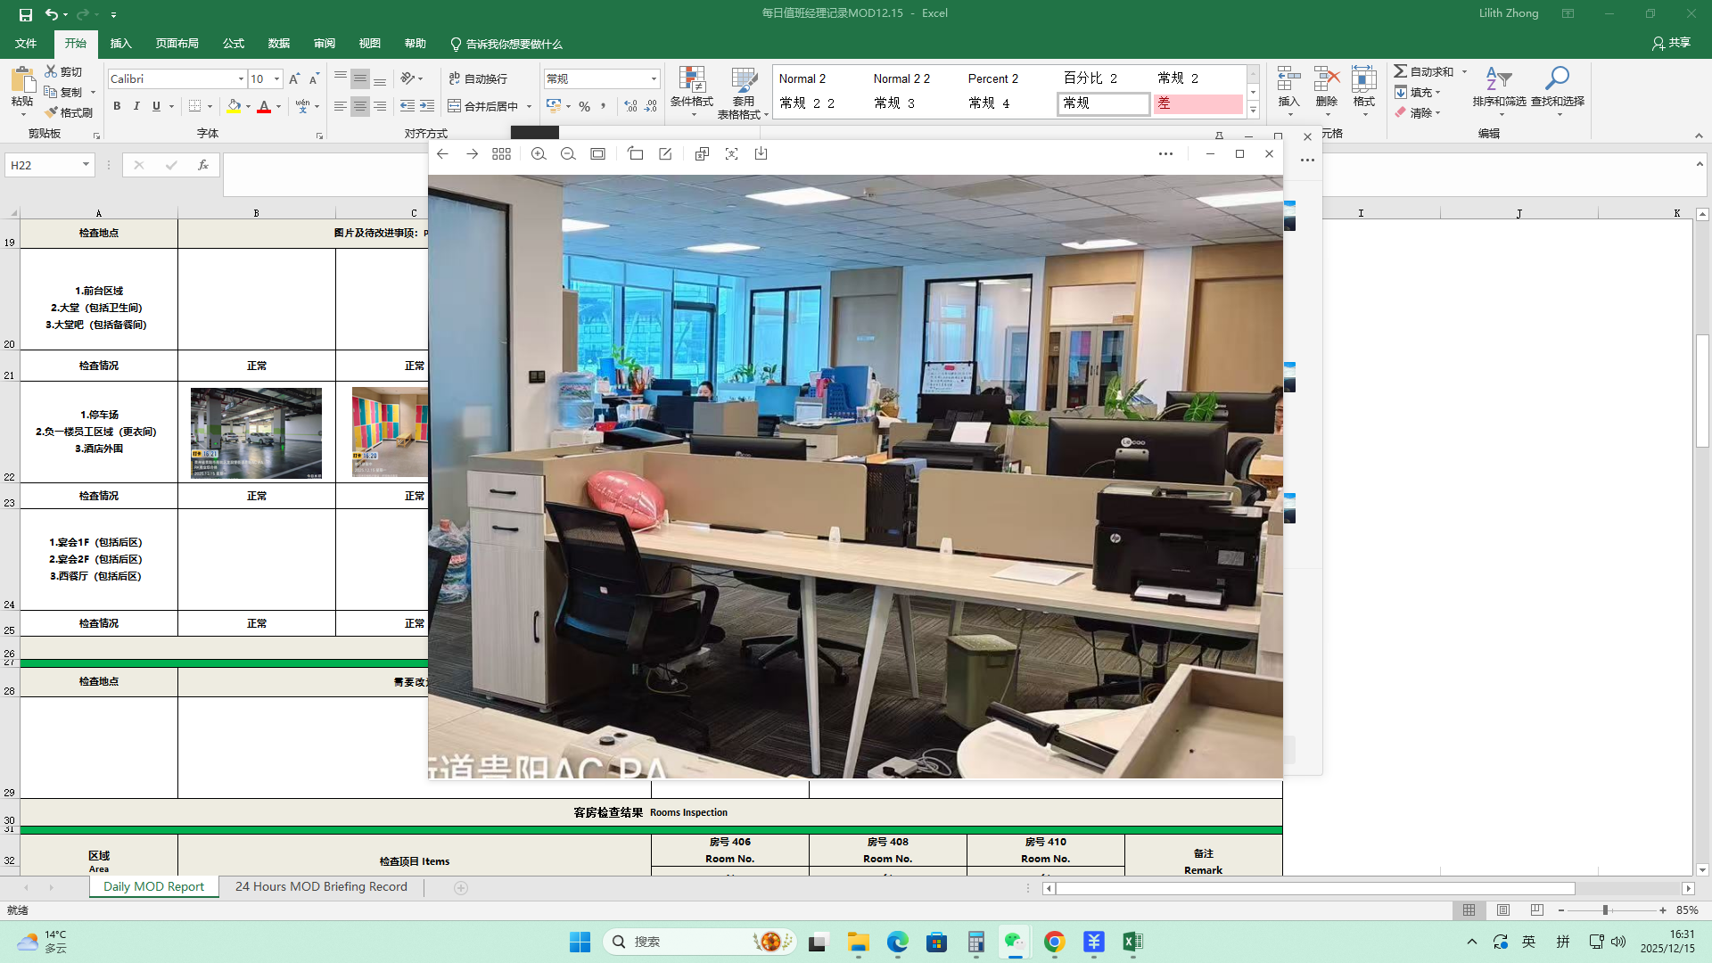Screen dimensions: 1712x963
Task: Save image with download arrow icon
Action: pyautogui.click(x=761, y=154)
